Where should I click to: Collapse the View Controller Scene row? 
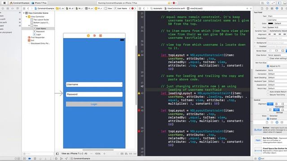(24, 13)
